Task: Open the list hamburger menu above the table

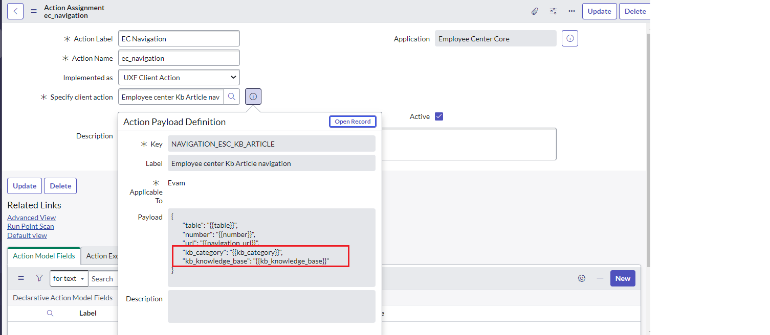Action: click(x=21, y=278)
